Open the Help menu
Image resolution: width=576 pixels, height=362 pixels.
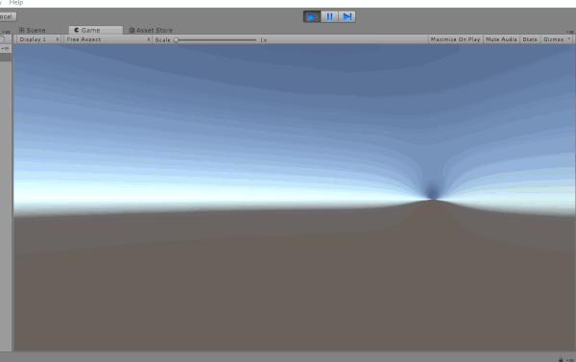pyautogui.click(x=16, y=3)
